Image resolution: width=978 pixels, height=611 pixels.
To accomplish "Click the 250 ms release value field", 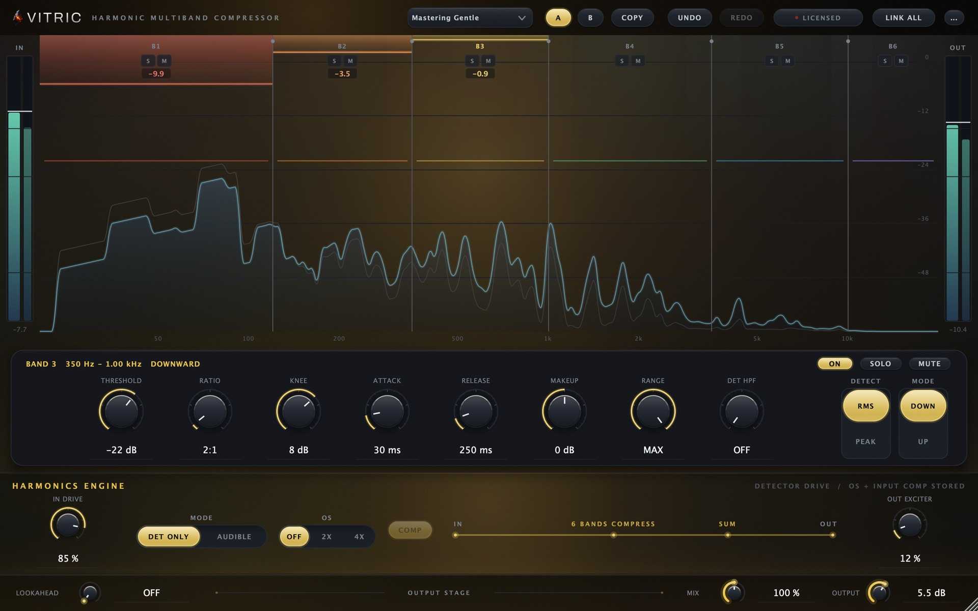I will click(476, 450).
